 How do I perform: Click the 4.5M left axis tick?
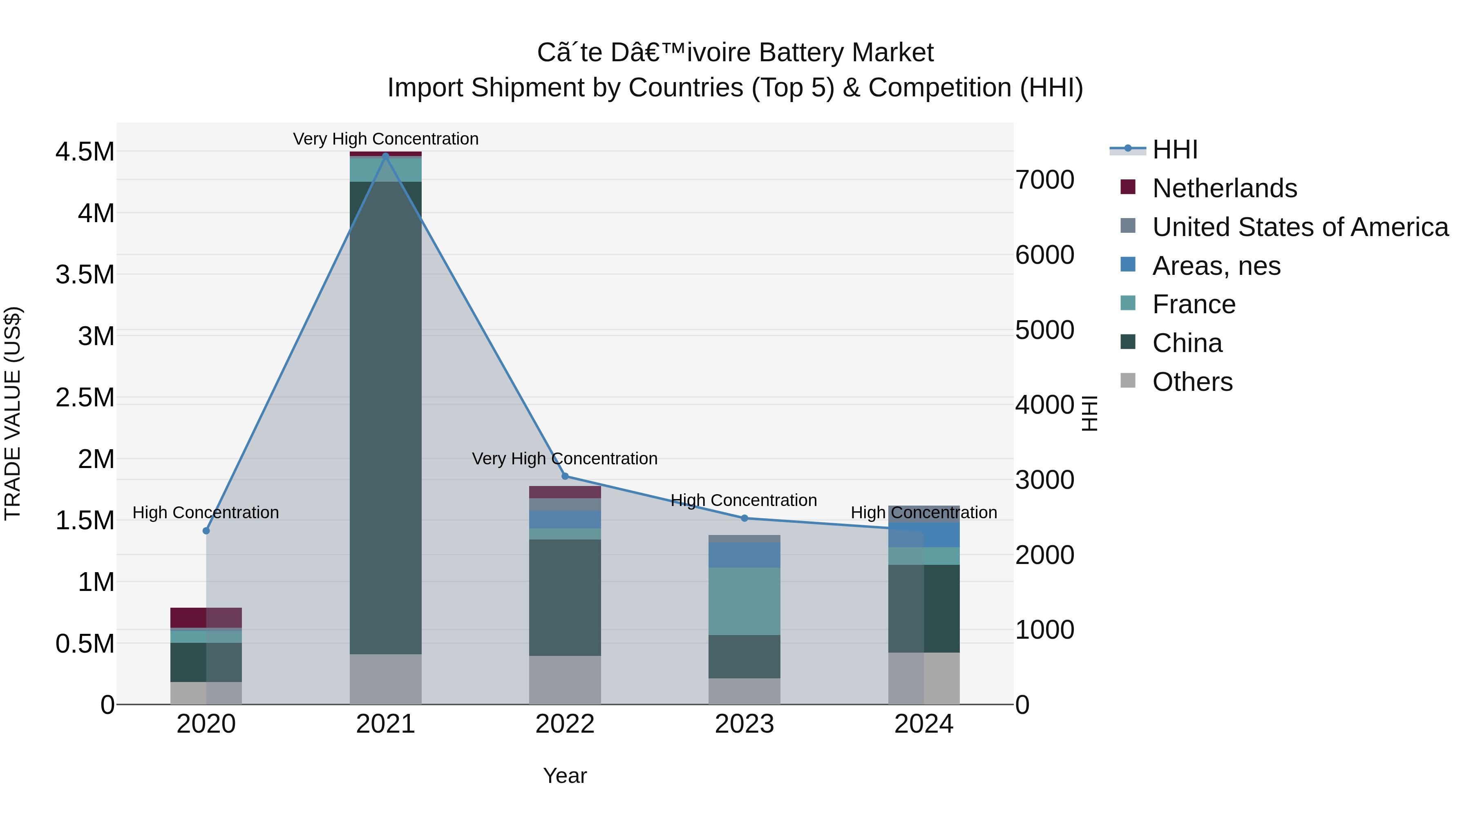click(x=85, y=152)
